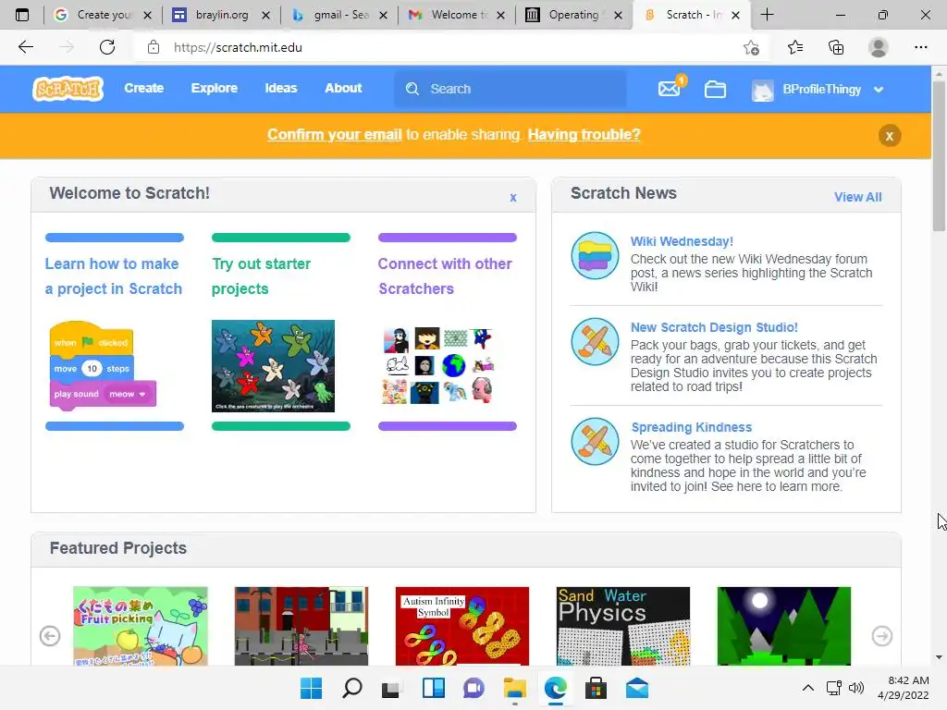The height and width of the screenshot is (710, 947).
Task: Close the Welcome to Scratch panel
Action: 512,198
